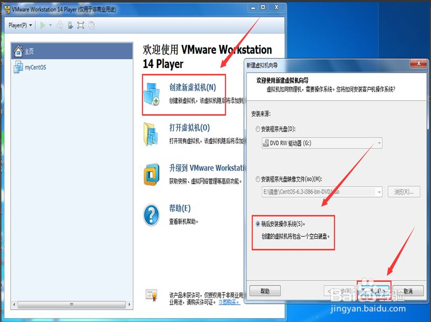This screenshot has height=322, width=431.
Task: Click the library scrollbar right arrow
Action: (x=129, y=304)
